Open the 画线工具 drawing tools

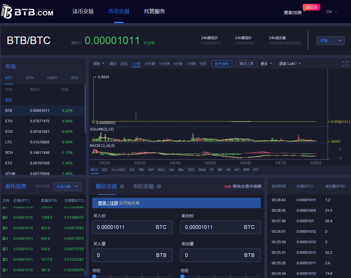247,64
